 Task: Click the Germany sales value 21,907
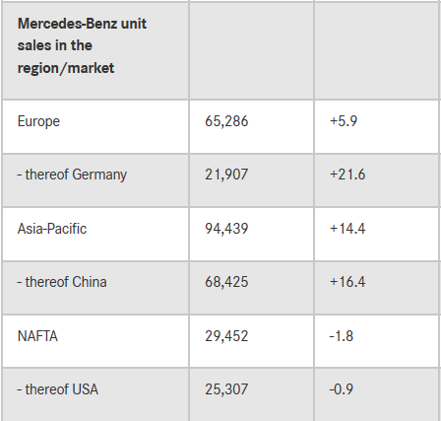click(x=226, y=175)
